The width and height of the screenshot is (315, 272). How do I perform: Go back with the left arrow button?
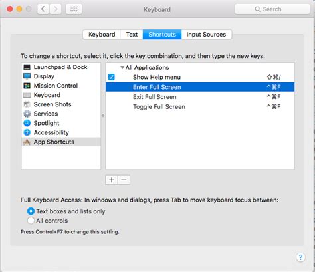43,9
